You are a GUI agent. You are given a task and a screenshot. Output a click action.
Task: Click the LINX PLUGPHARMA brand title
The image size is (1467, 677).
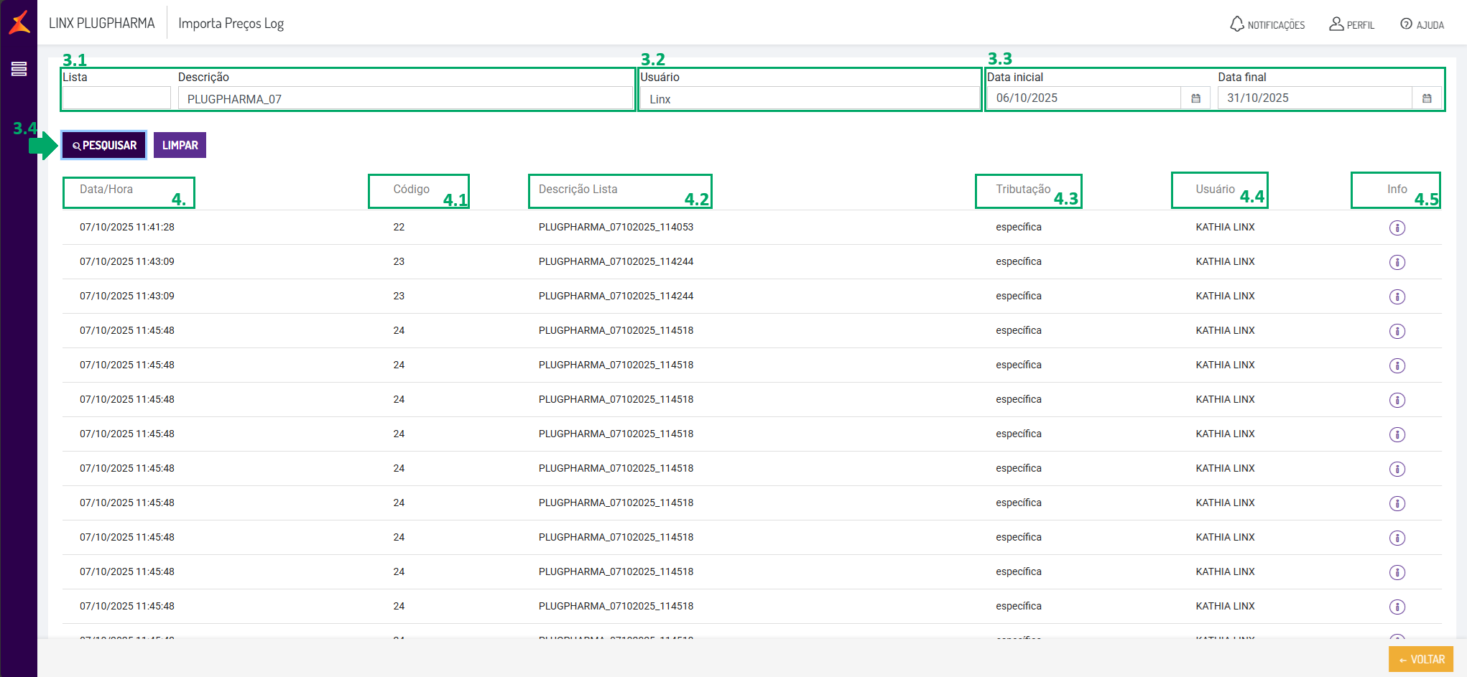coord(102,23)
